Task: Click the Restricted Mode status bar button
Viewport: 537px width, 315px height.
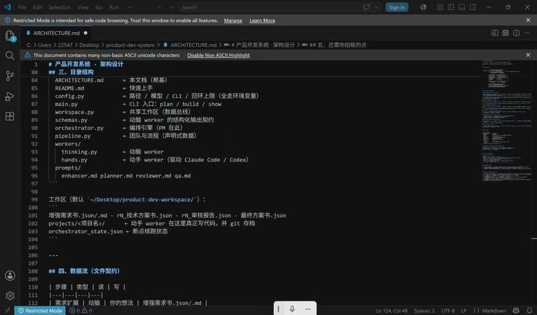Action: coord(40,310)
